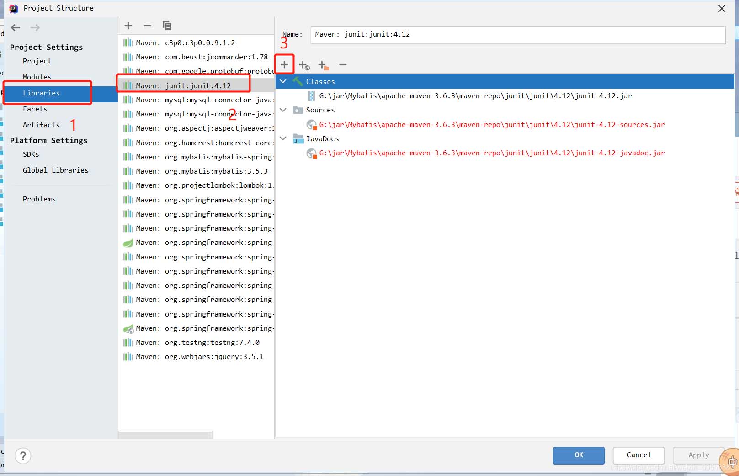Click the Sources folder icon
Viewport: 739px width, 476px height.
tap(298, 110)
